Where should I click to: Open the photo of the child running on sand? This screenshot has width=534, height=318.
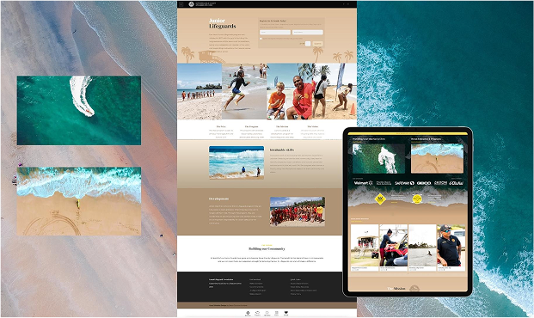244,91
